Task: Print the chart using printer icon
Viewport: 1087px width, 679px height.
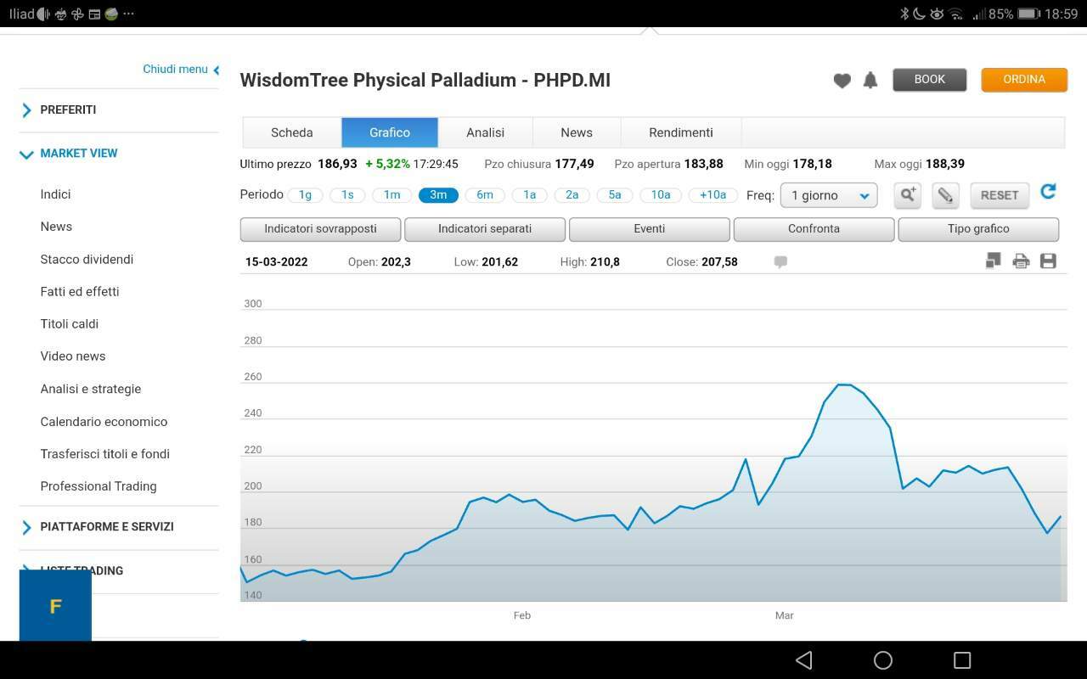Action: [1021, 261]
